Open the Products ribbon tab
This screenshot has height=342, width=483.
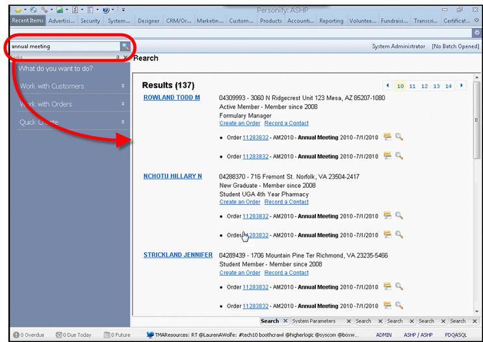(x=271, y=21)
